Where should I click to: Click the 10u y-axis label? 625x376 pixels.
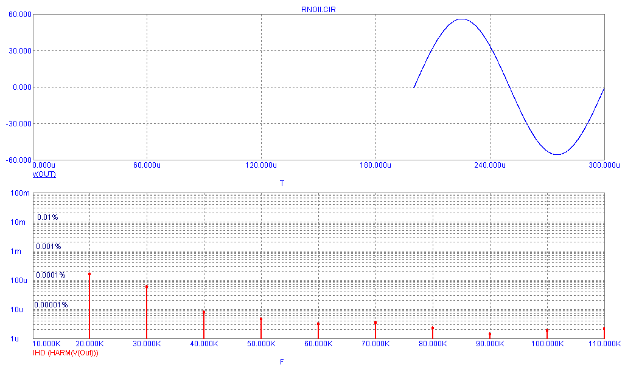pos(17,310)
